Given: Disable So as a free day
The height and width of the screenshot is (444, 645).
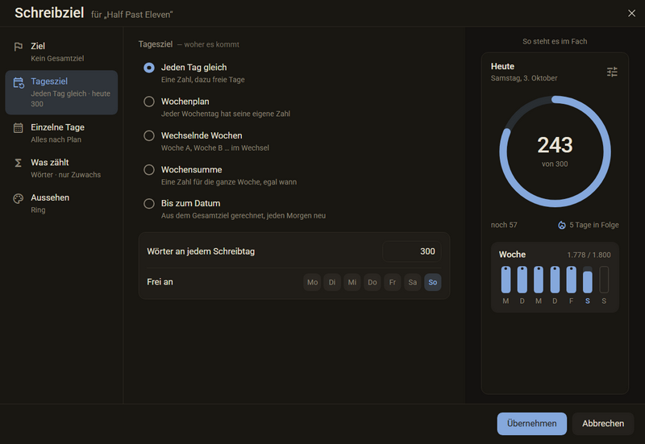Looking at the screenshot, I should (x=433, y=282).
